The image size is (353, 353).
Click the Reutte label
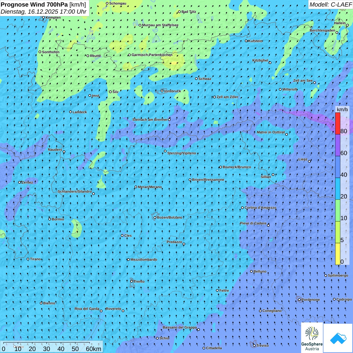click(x=95, y=56)
